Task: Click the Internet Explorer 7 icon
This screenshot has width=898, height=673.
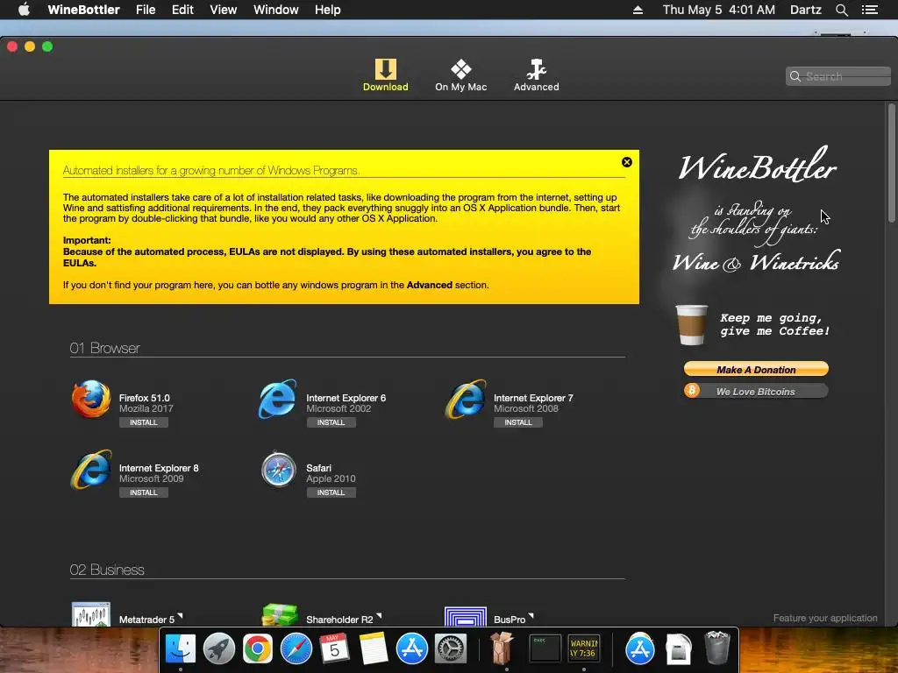Action: [x=466, y=399]
